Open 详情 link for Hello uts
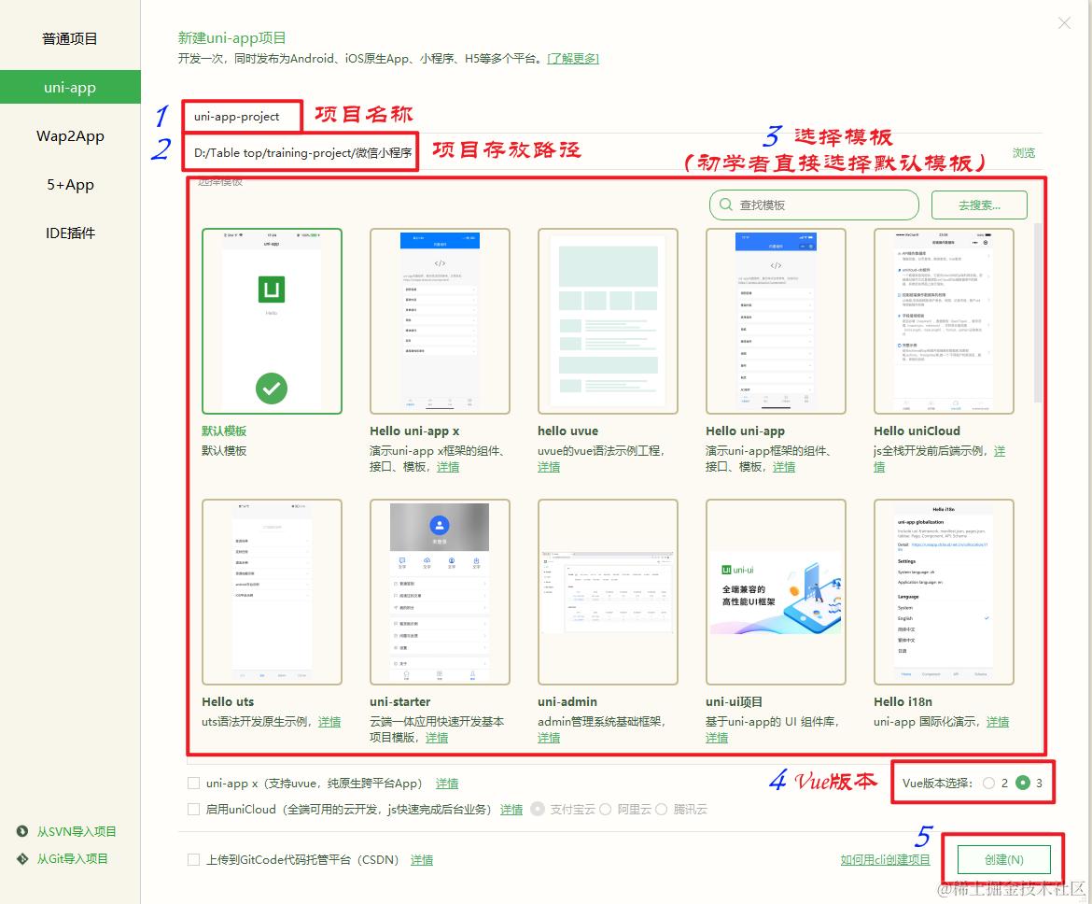Image resolution: width=1092 pixels, height=904 pixels. [x=329, y=722]
